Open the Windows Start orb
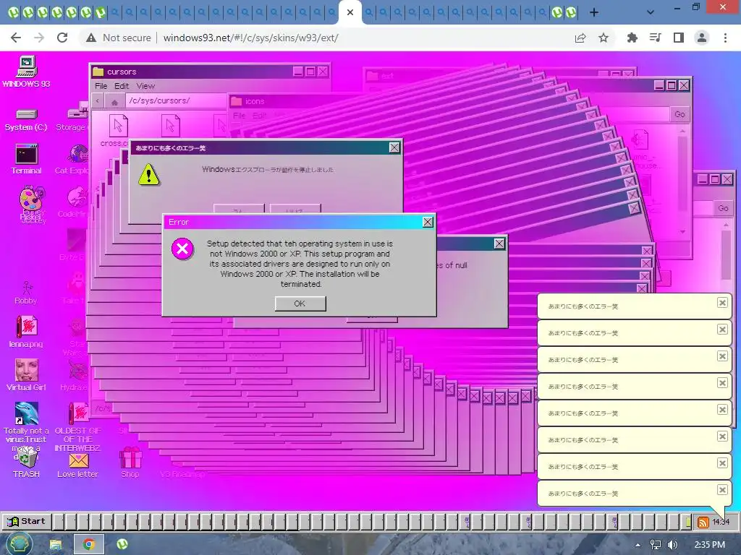 click(x=20, y=544)
